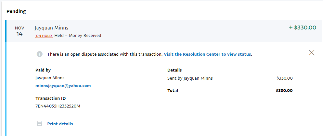Click the Held – Money Received status text
The width and height of the screenshot is (323, 136).
[78, 36]
